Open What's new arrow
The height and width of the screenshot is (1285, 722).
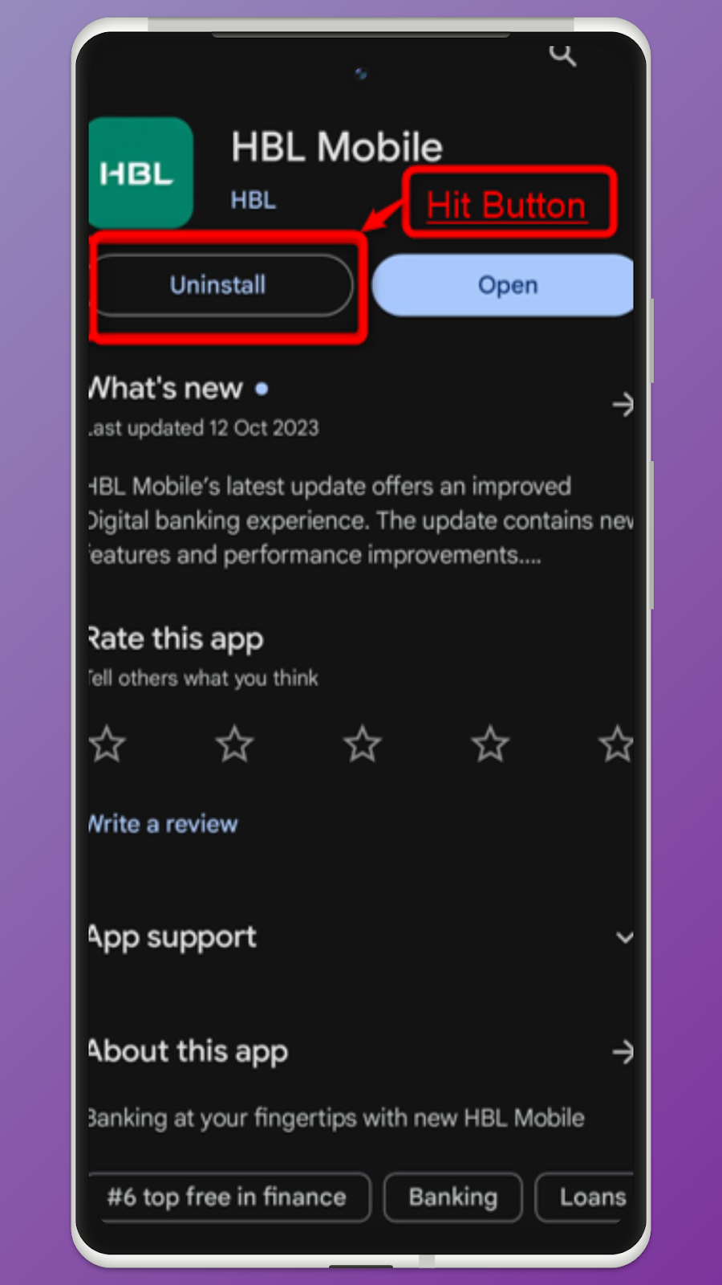click(623, 404)
